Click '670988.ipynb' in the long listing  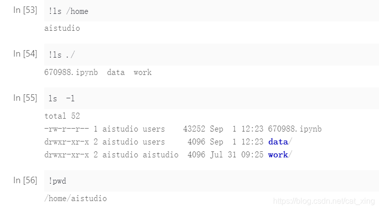click(x=295, y=129)
